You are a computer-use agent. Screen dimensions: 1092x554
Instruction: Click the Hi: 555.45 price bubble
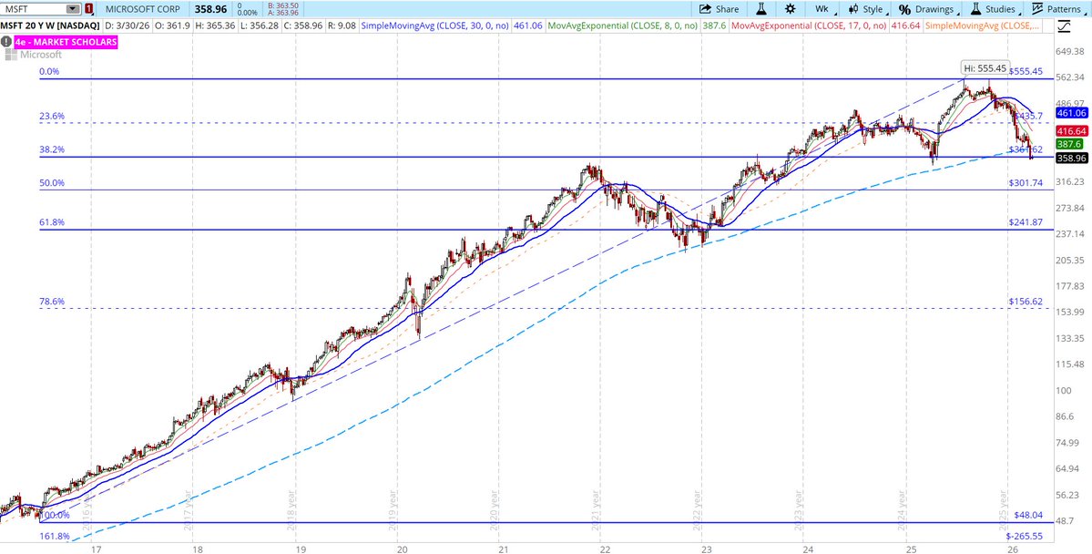[985, 67]
